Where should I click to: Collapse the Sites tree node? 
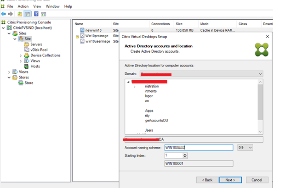9,33
